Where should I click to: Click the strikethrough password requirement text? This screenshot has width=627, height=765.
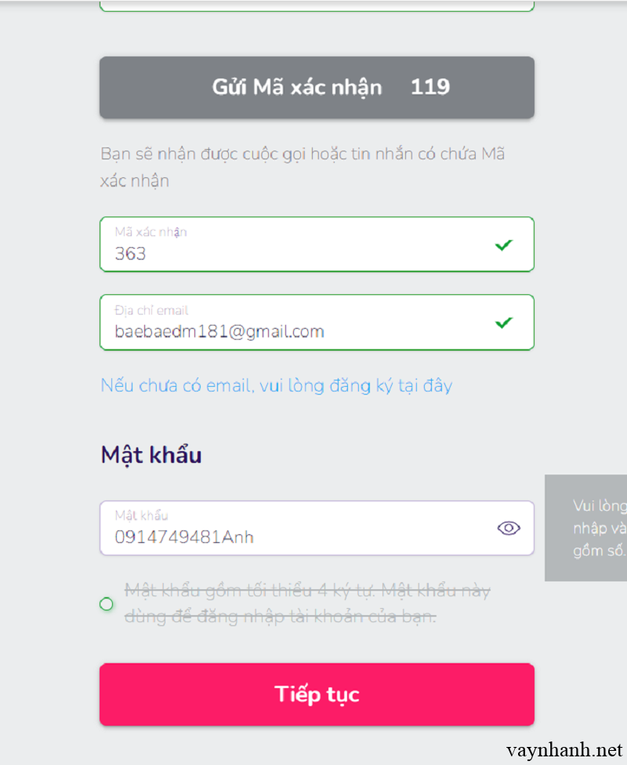[307, 604]
